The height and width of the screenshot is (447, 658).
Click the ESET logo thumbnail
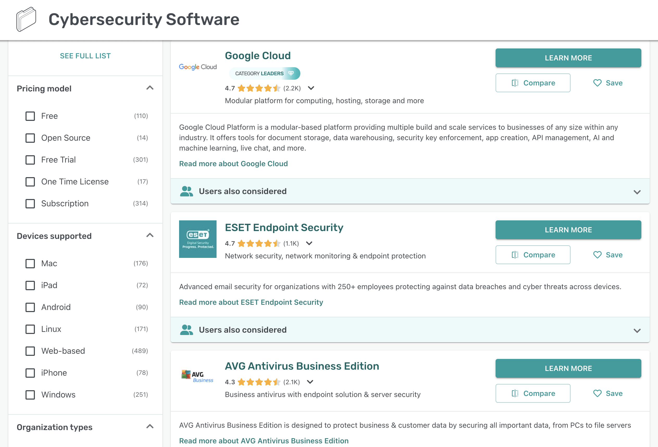pos(197,239)
